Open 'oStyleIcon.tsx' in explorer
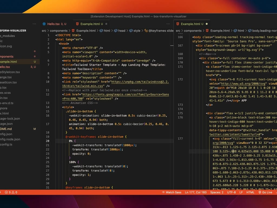277x208 pixels. click(x=10, y=72)
